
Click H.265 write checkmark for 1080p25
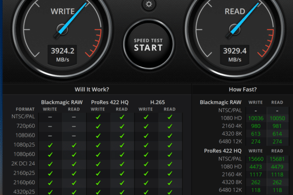point(146,145)
